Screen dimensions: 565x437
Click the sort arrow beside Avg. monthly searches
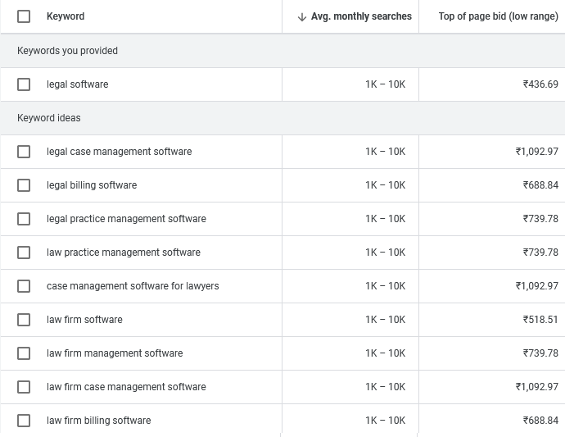point(302,16)
